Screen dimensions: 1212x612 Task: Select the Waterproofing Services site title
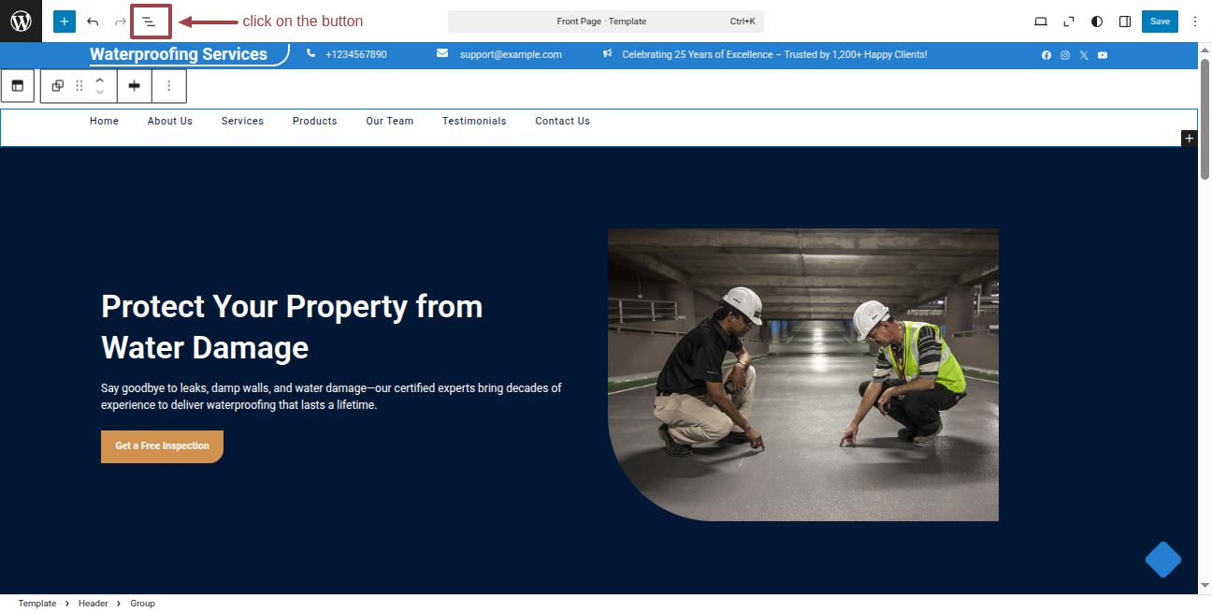click(x=179, y=54)
